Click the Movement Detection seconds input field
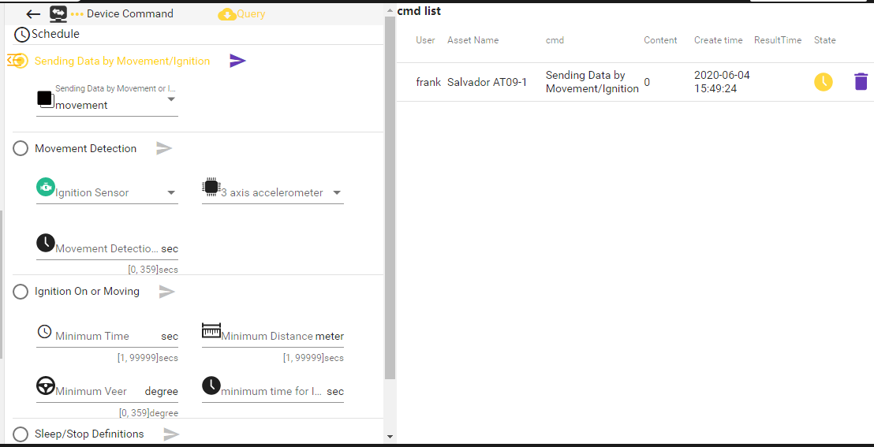Screen dimensions: 874x447 tap(107, 248)
